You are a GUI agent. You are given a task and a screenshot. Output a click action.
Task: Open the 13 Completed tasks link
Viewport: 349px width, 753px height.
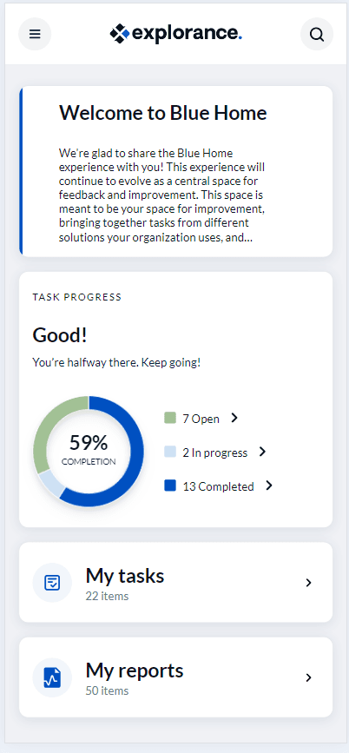[218, 486]
